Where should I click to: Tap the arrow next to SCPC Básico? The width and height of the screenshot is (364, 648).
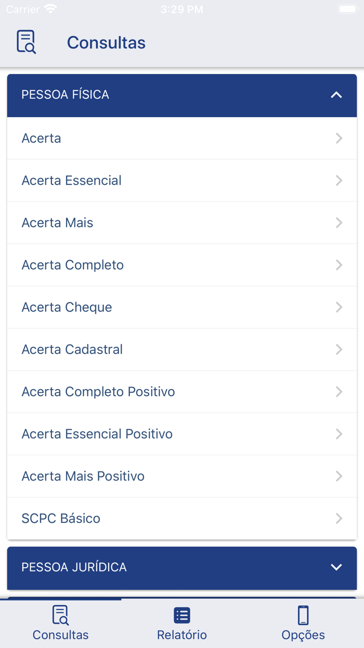(x=339, y=518)
